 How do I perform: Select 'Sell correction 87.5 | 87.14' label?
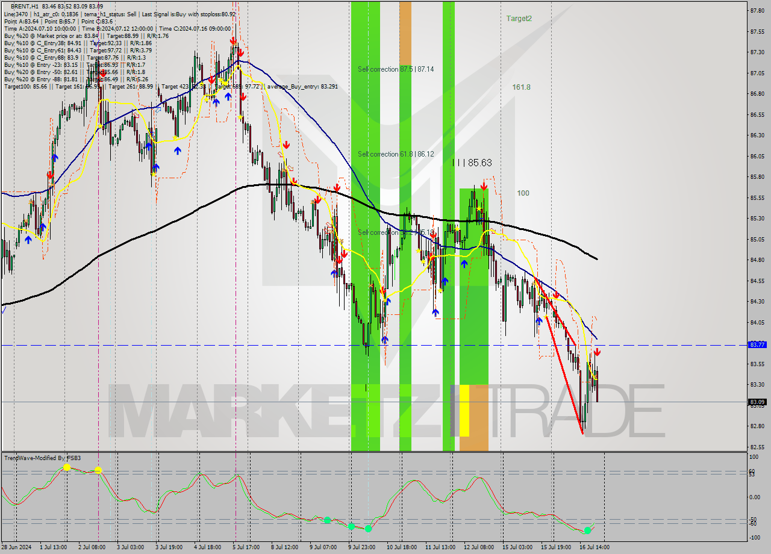[x=396, y=69]
